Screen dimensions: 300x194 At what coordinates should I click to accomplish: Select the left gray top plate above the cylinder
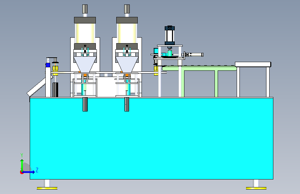tap(85, 20)
